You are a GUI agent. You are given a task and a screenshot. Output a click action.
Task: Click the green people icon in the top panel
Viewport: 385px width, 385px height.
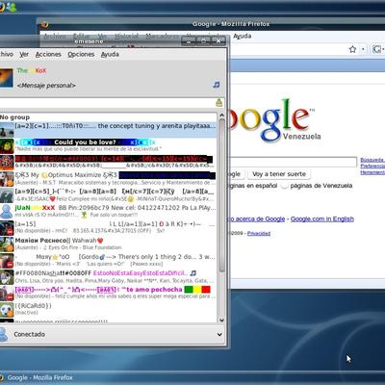coord(12,7)
